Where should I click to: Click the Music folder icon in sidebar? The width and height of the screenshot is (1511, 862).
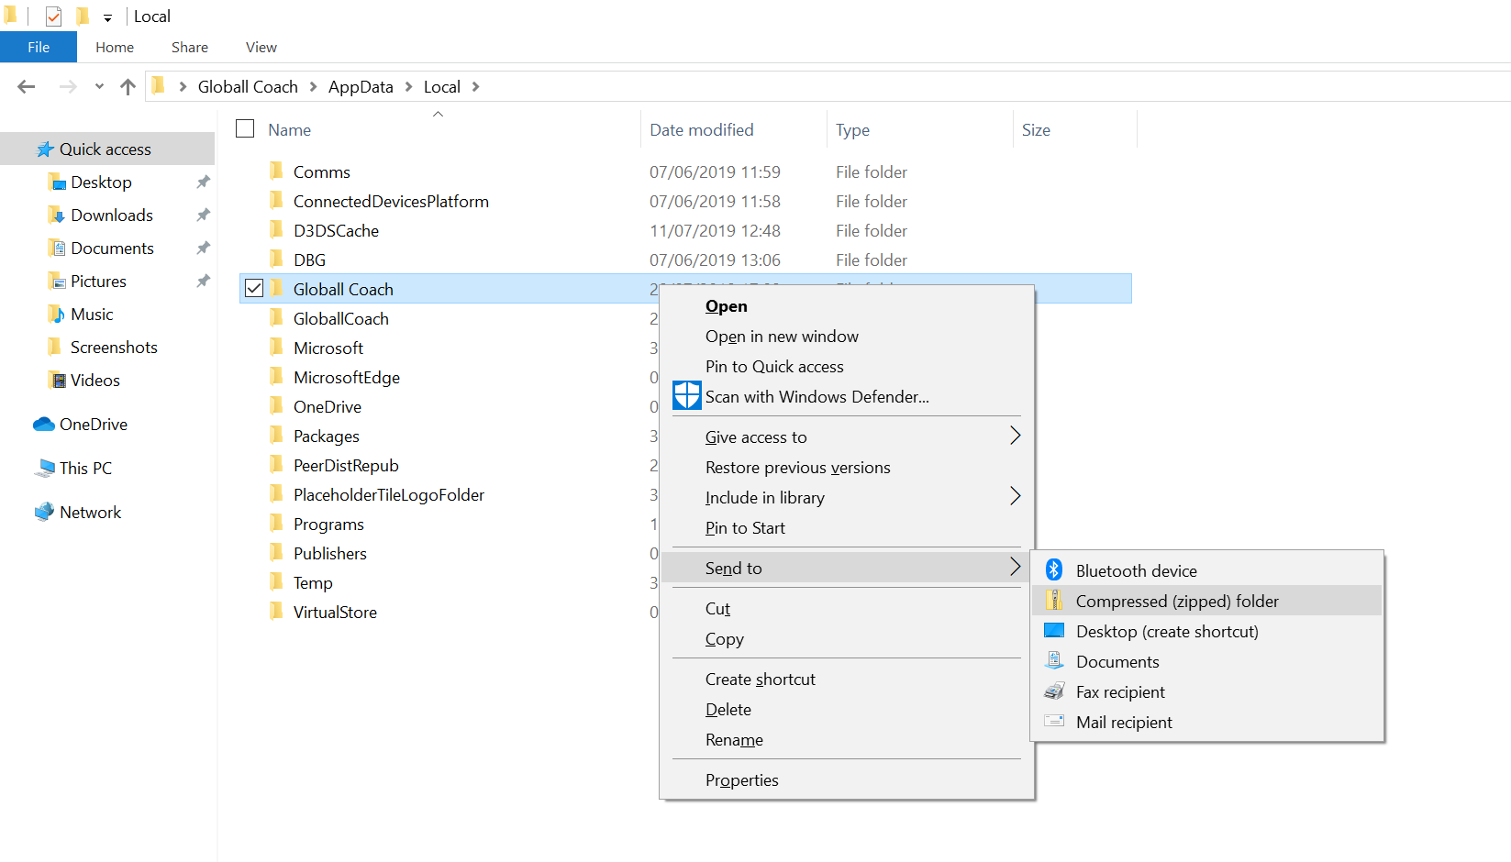point(56,315)
